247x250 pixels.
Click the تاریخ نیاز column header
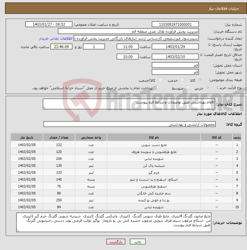pos(27,137)
